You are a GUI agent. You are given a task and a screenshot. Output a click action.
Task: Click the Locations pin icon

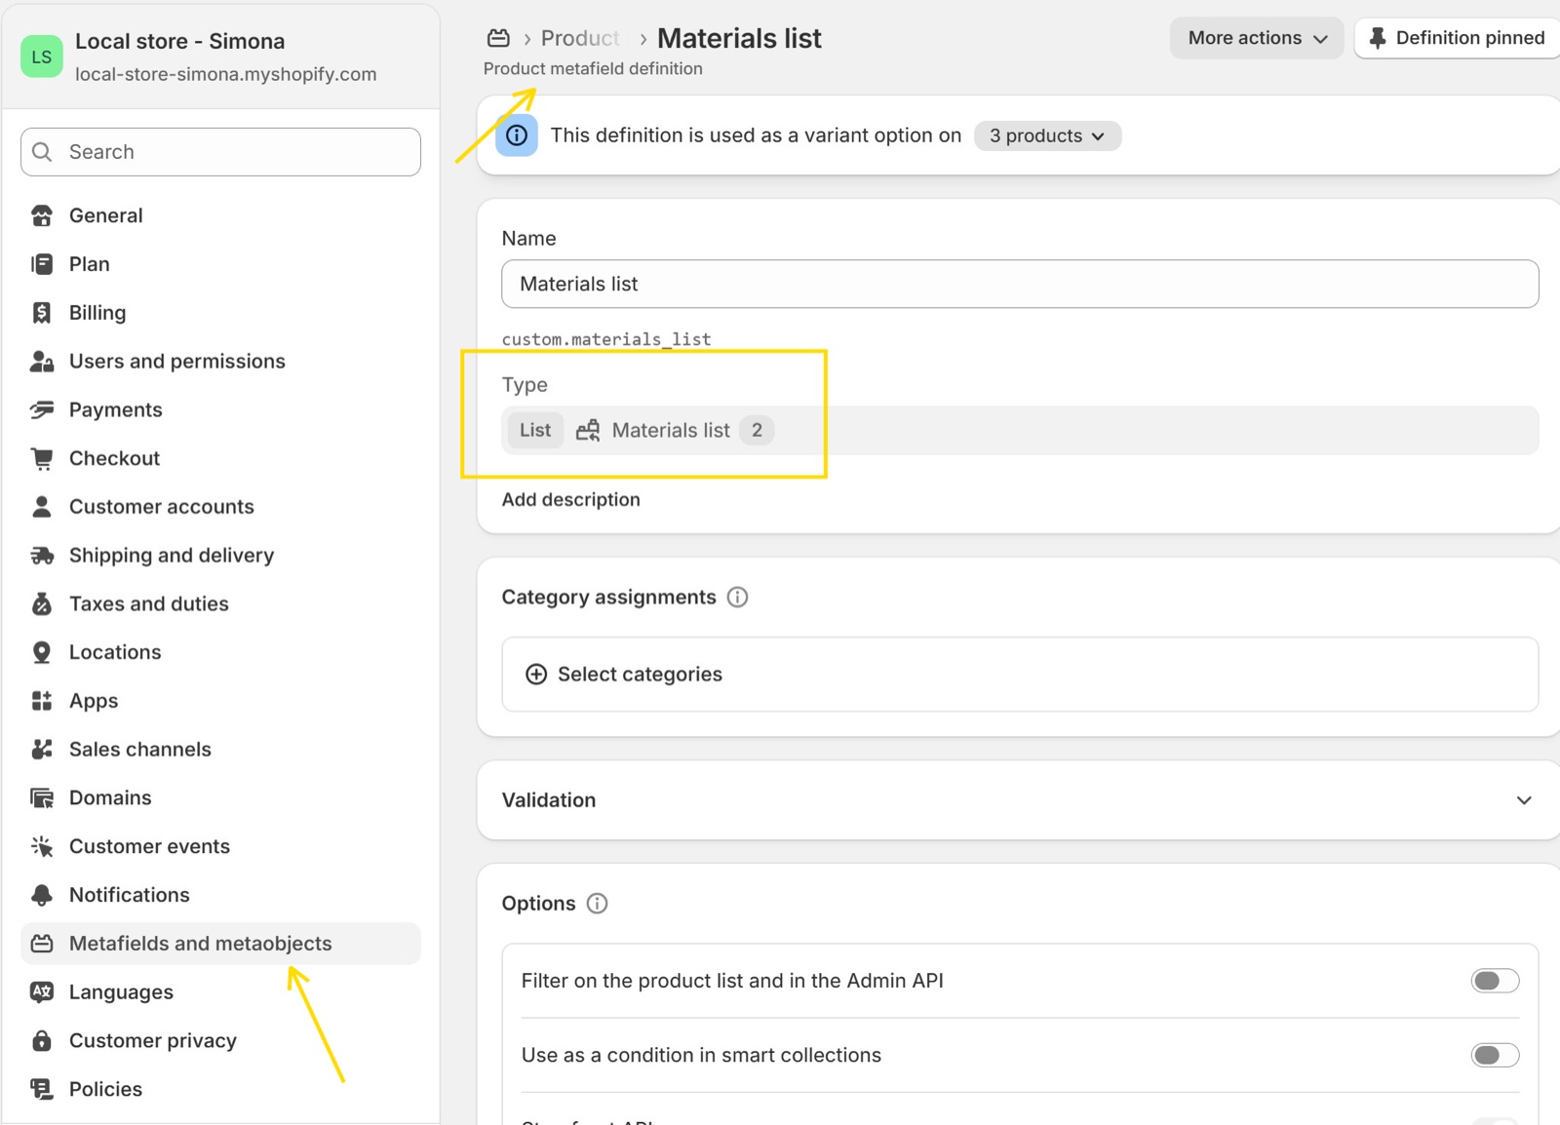click(42, 652)
